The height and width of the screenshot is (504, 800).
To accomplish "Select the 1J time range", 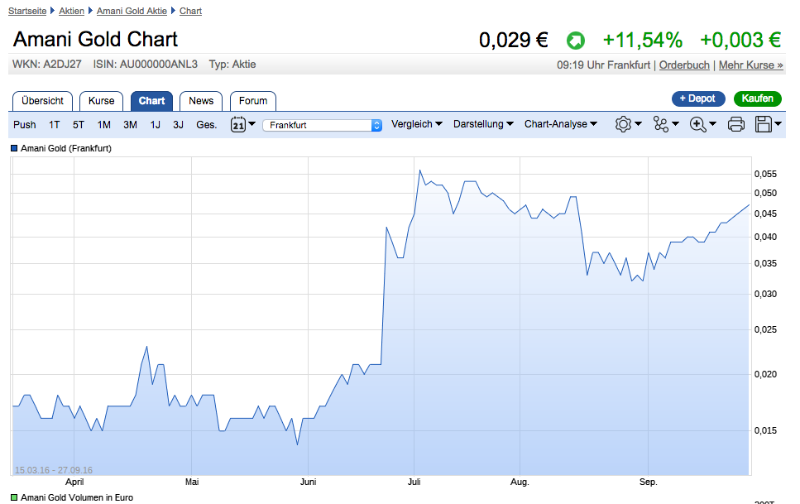I will click(155, 125).
